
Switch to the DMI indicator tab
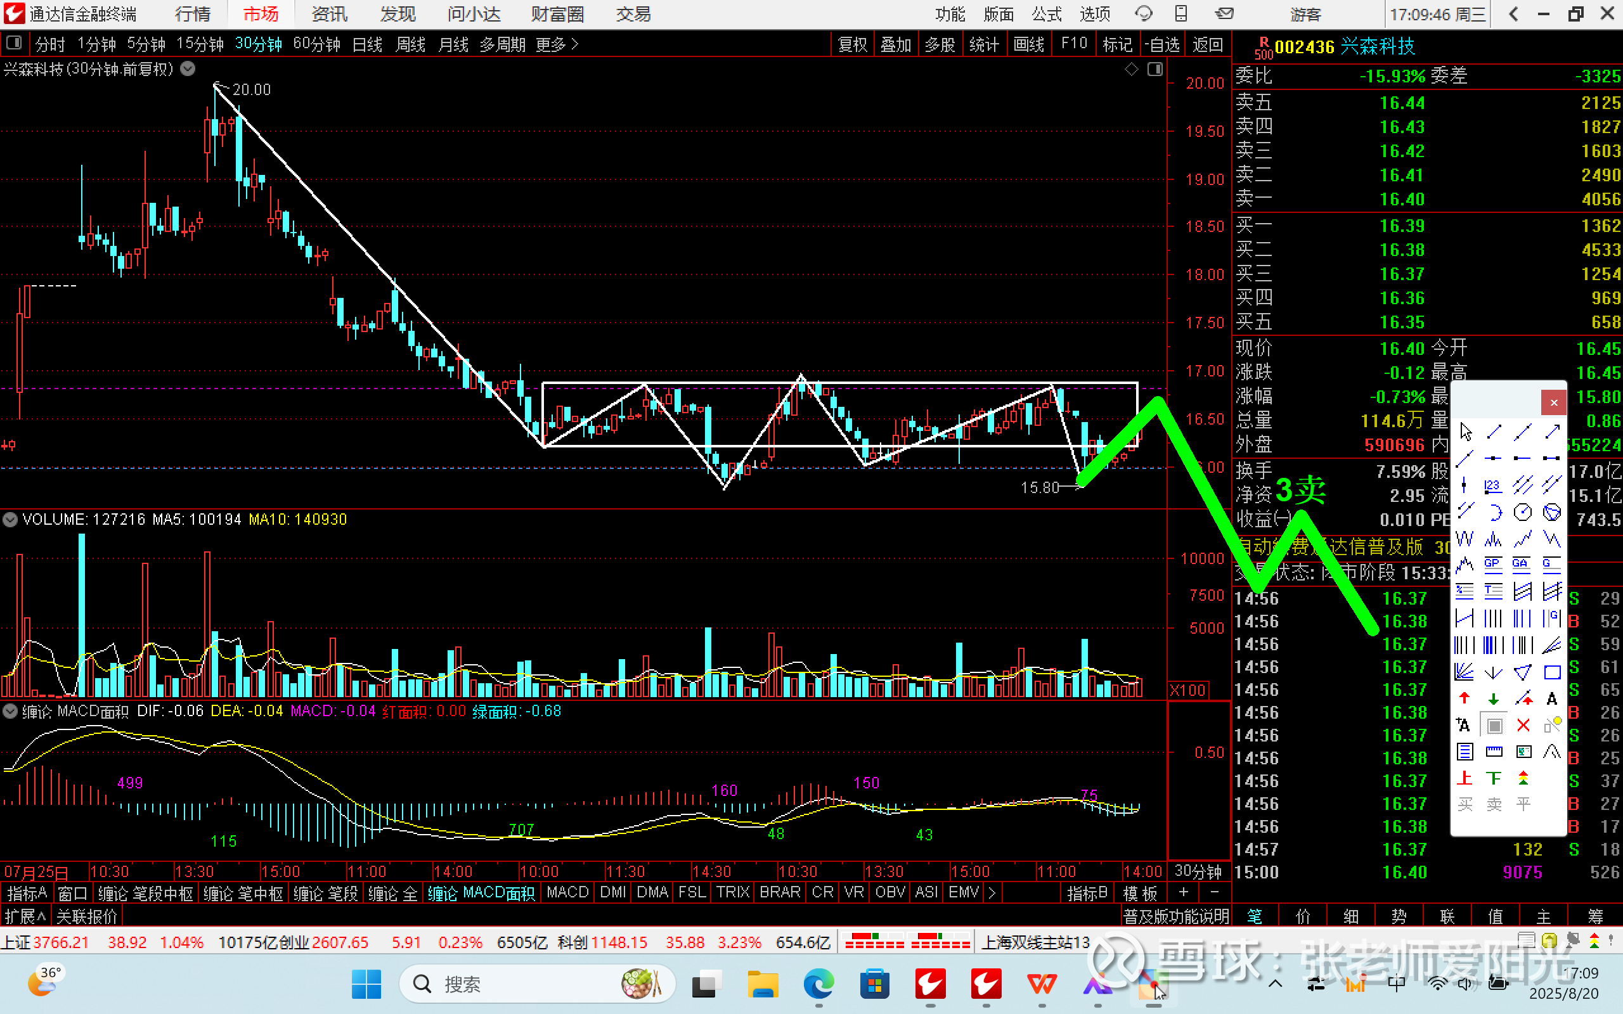(x=613, y=892)
